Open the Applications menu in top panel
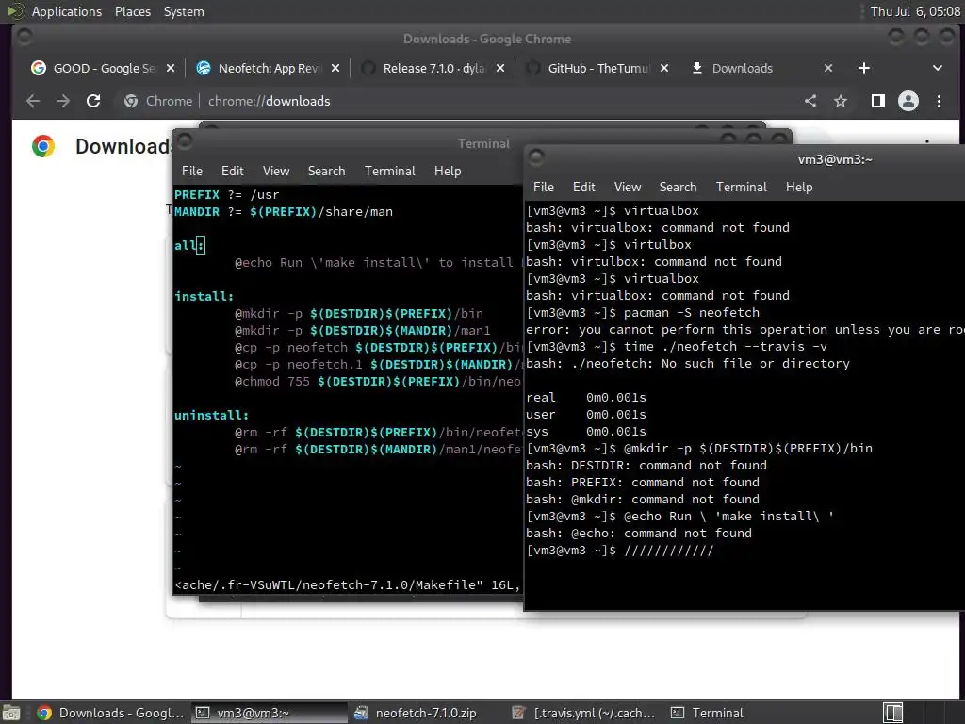 click(67, 11)
